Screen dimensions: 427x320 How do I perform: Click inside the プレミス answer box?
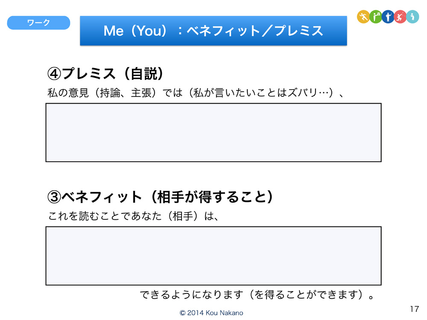tap(213, 133)
